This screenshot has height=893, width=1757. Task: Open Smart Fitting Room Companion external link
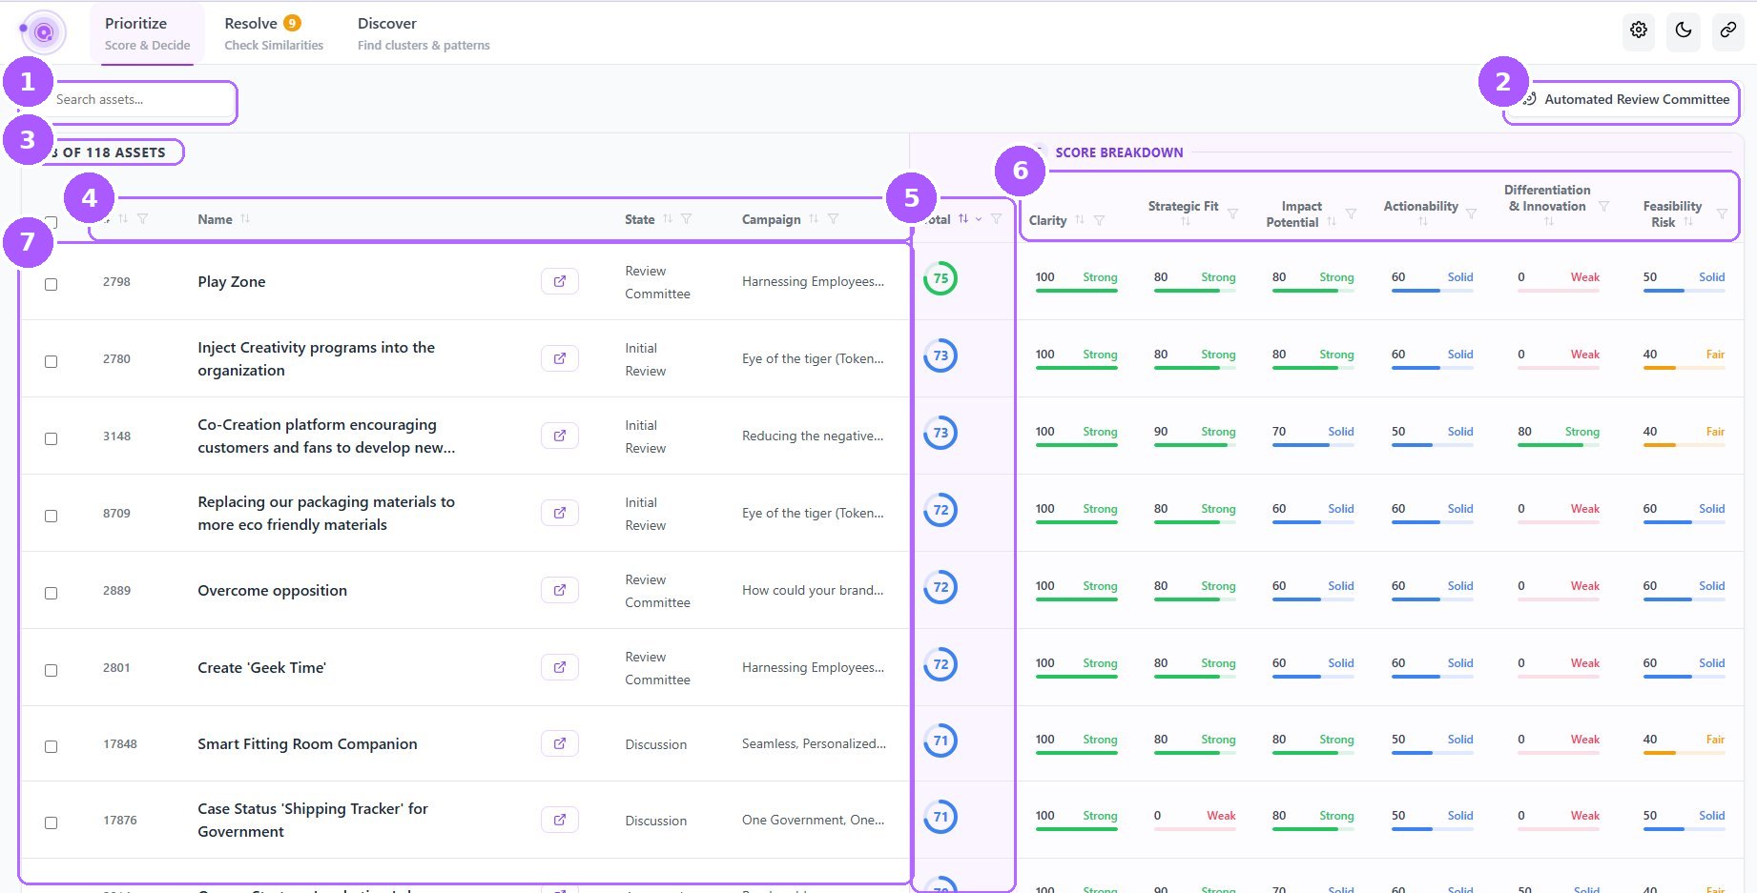tap(560, 743)
